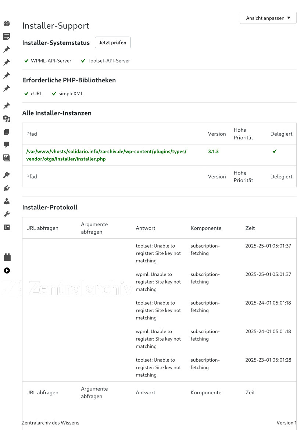Click subscription-fetching in the 2025-23-01 row
Viewport: 304px width, 430px height.
[205, 364]
